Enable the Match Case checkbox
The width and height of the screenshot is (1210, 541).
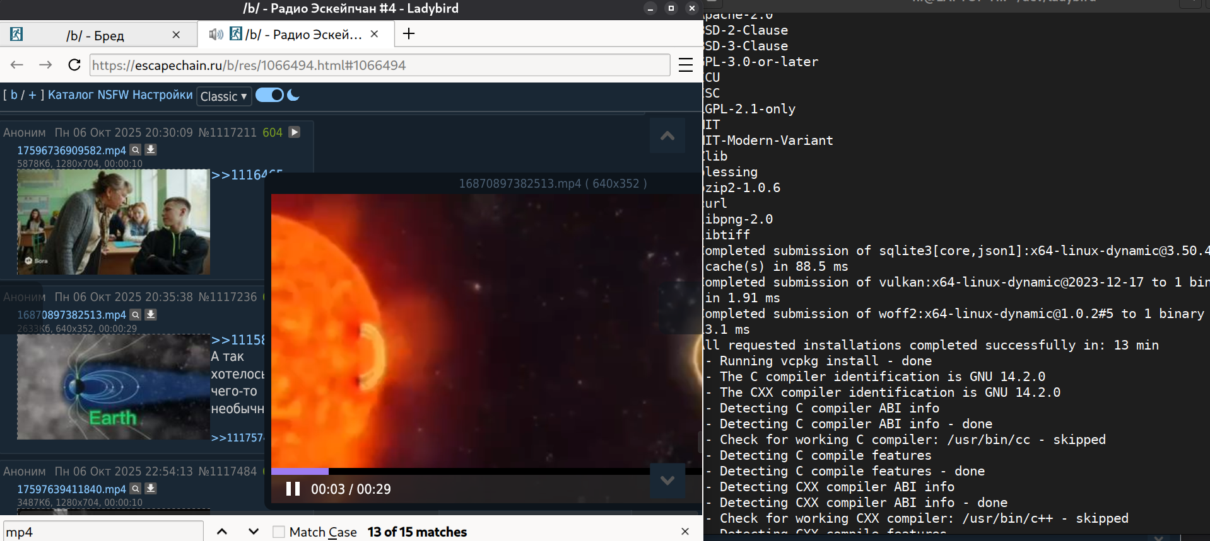(x=278, y=532)
